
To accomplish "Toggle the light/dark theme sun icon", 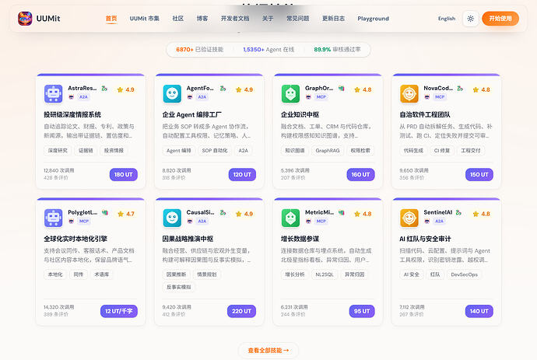I will pos(471,19).
